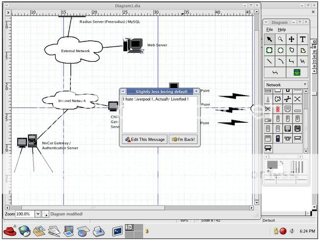Pick the cloud network shape
This screenshot has width=319, height=240.
(278, 99)
